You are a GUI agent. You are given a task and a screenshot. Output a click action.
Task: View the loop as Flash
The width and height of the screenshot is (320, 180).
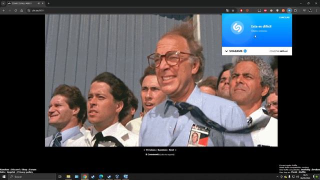point(294,172)
